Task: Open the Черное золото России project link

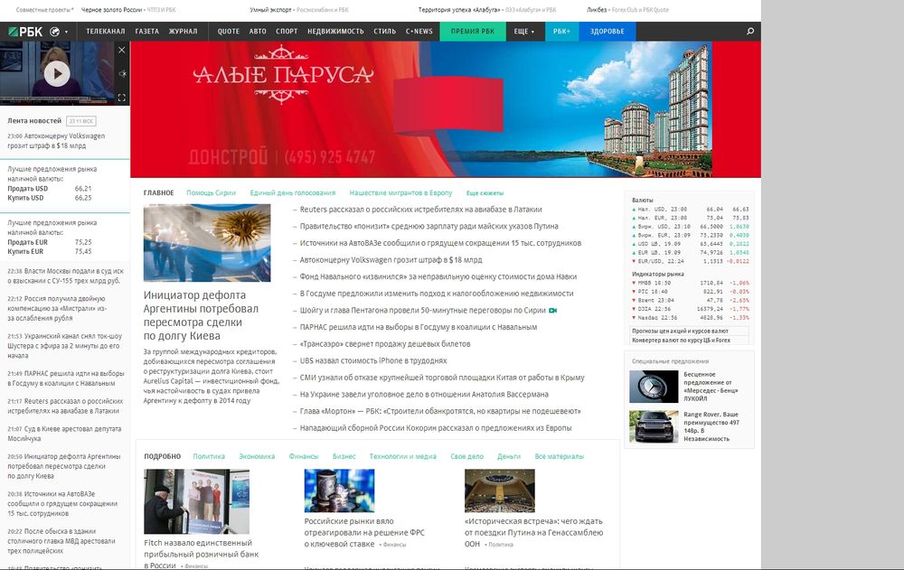Action: pyautogui.click(x=111, y=10)
